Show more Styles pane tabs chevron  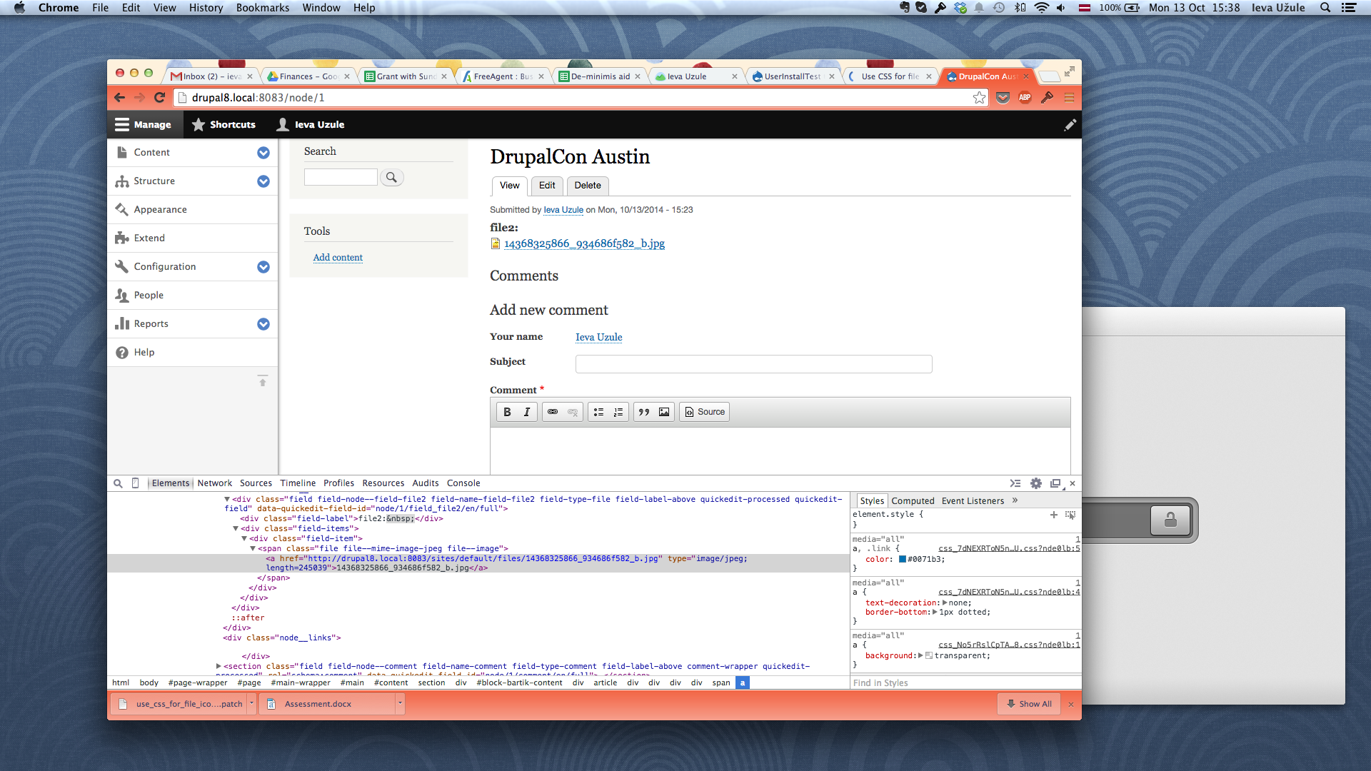pyautogui.click(x=1015, y=500)
